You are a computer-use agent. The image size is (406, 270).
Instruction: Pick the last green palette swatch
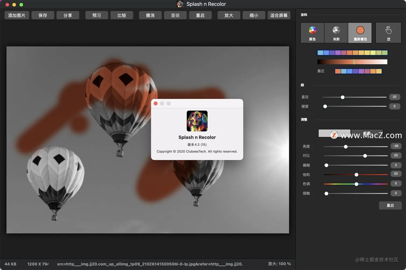point(385,53)
